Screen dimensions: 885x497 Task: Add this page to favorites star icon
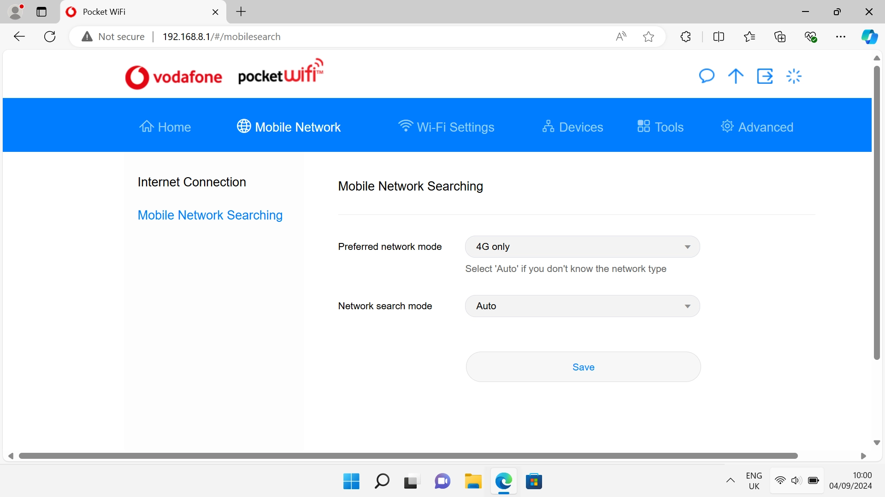point(649,37)
